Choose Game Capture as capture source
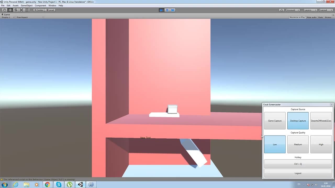335x188 pixels. [275, 121]
